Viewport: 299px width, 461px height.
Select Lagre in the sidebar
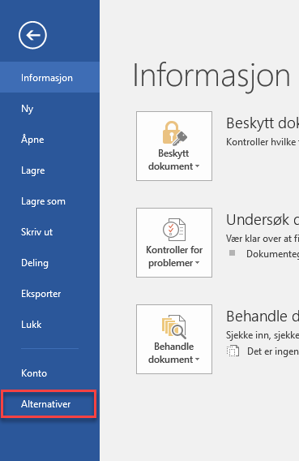pos(50,170)
